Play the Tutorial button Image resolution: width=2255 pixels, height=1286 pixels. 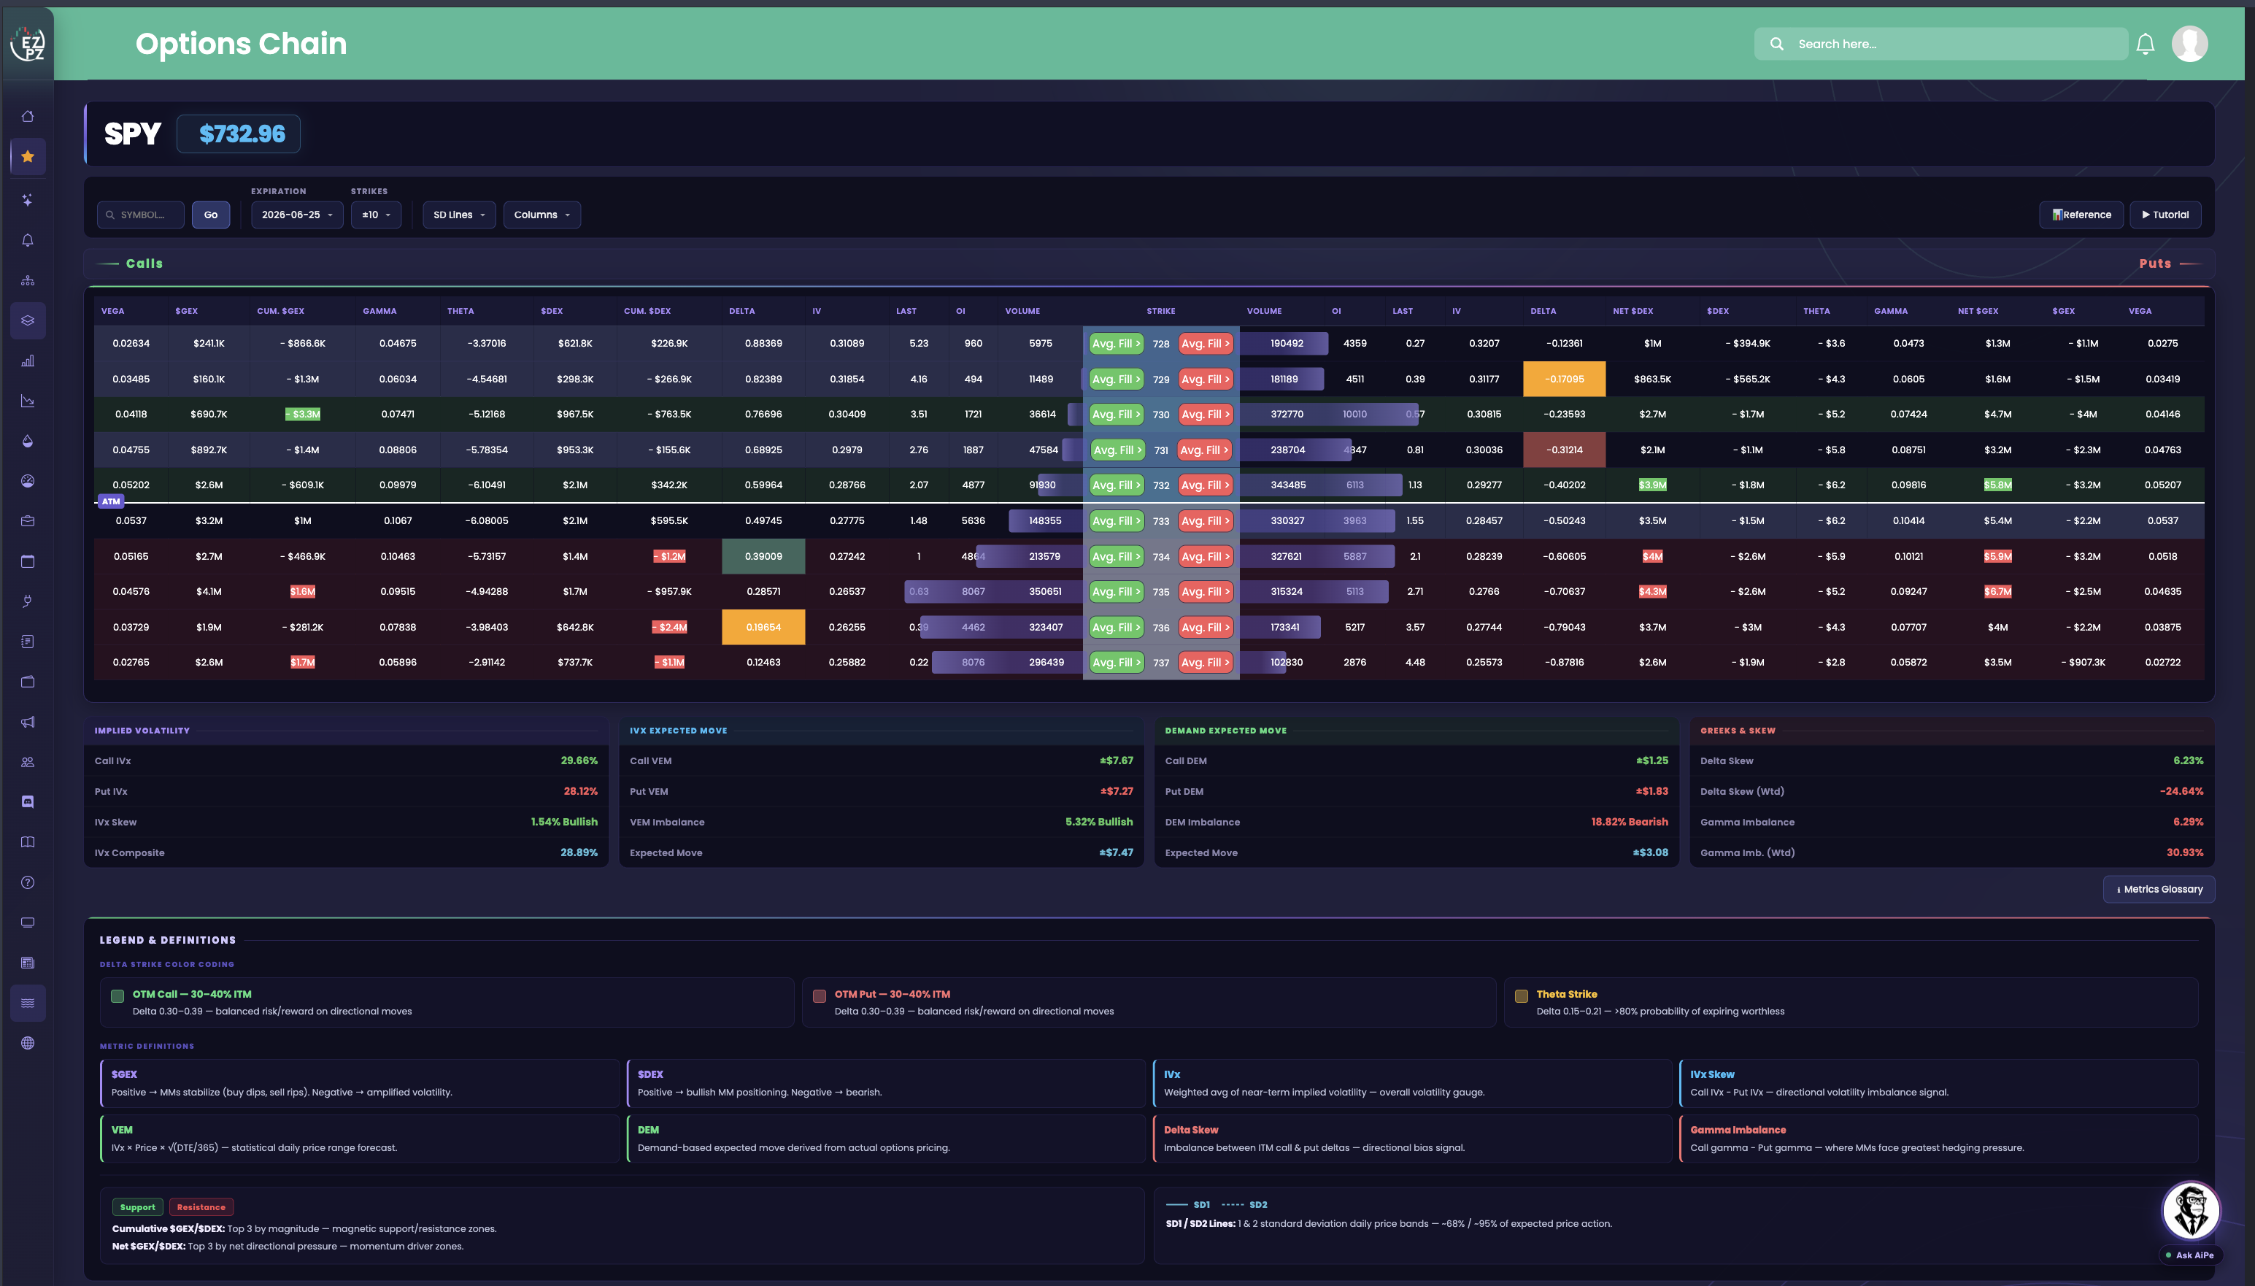coord(2165,215)
